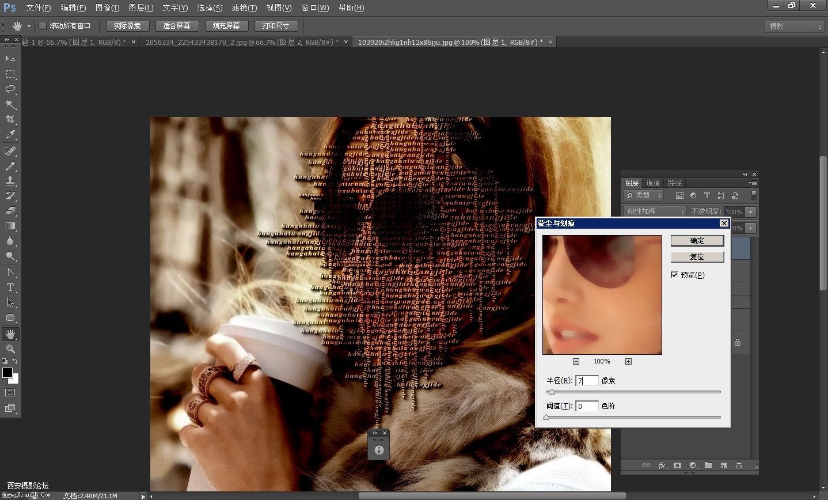Select the Zoom magnifier tool
Screen dimensions: 828x500
(10, 349)
